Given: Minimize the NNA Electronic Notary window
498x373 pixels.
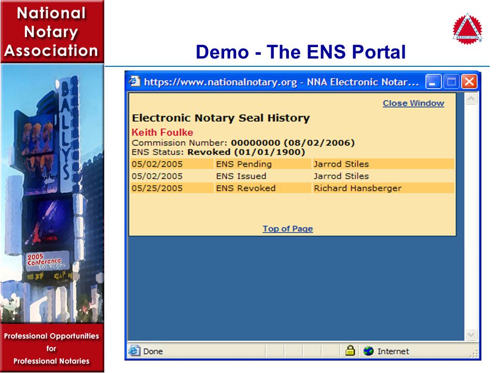Looking at the screenshot, I should coord(433,82).
